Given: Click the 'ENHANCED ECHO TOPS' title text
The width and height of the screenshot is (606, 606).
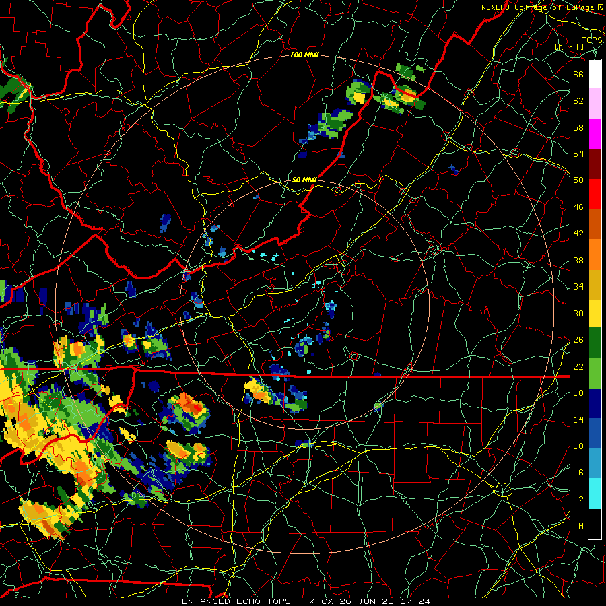Looking at the screenshot, I should pos(236,601).
